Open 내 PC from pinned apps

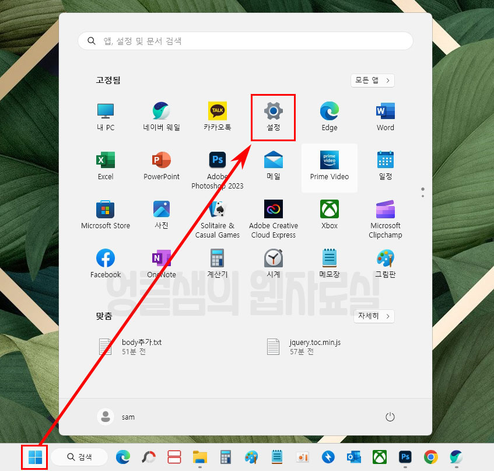click(106, 117)
